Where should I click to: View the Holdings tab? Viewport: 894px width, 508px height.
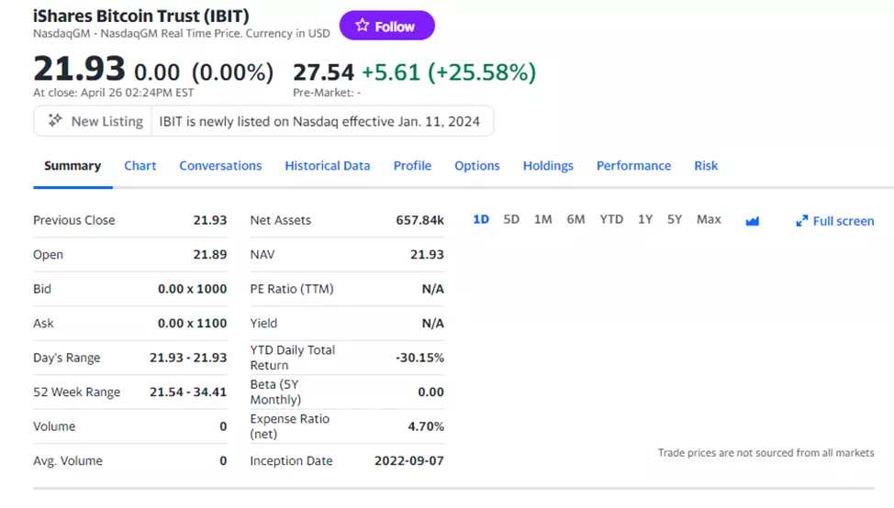coord(548,166)
